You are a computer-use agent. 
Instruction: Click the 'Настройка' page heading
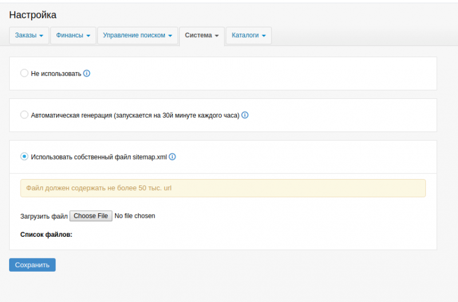point(33,15)
